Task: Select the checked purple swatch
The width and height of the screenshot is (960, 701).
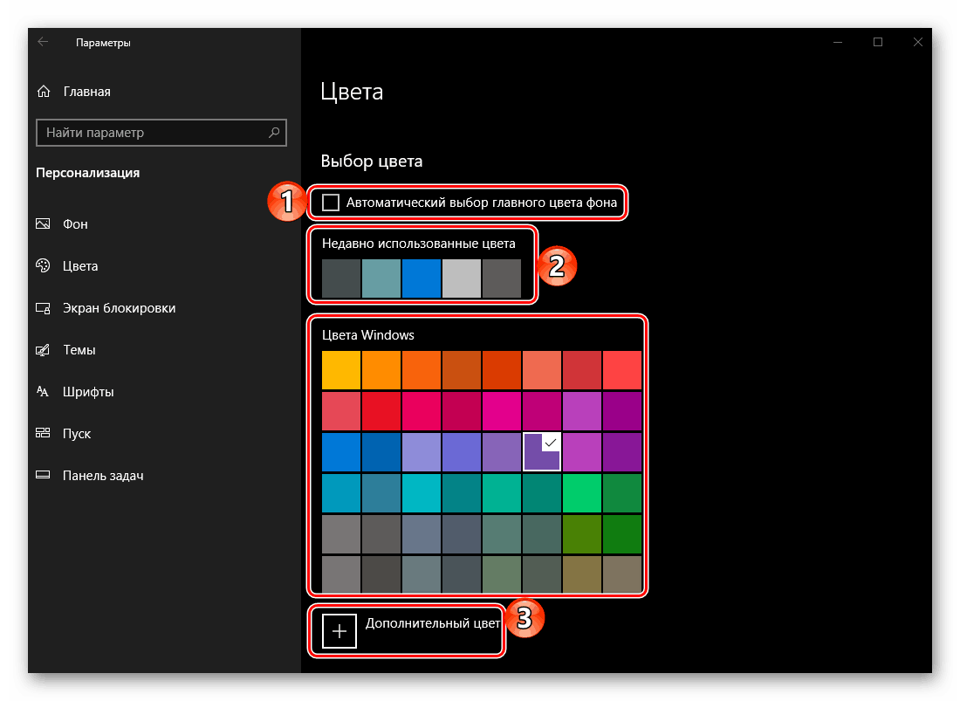Action: [x=542, y=452]
